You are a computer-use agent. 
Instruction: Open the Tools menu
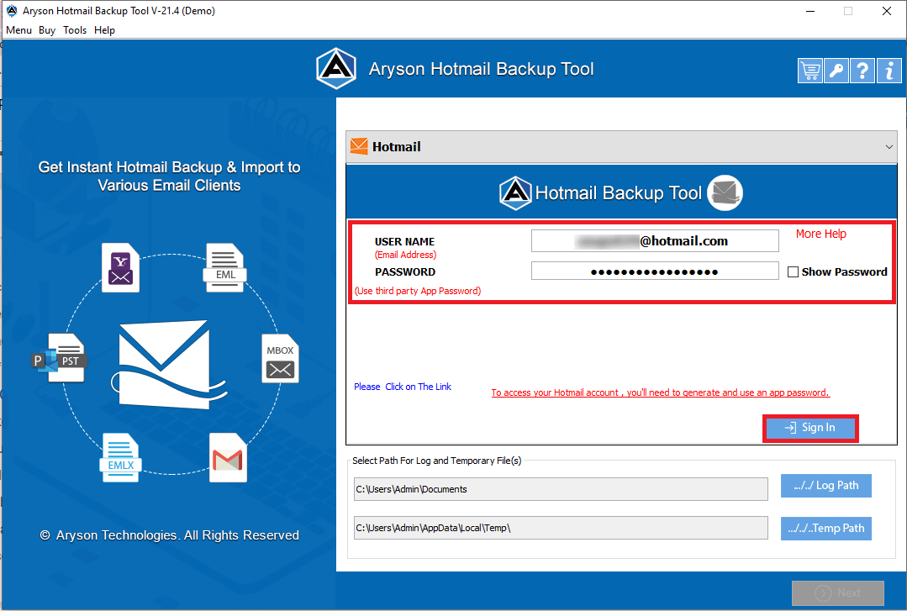tap(75, 30)
